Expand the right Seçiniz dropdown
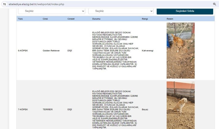This screenshot has height=129, width=219. (121, 11)
